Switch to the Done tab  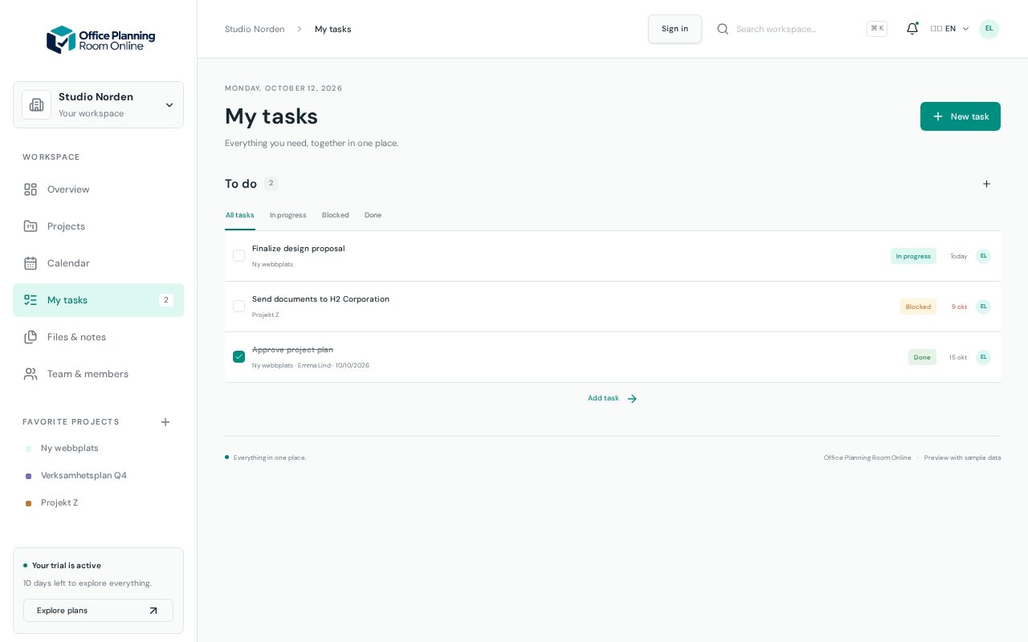(373, 215)
